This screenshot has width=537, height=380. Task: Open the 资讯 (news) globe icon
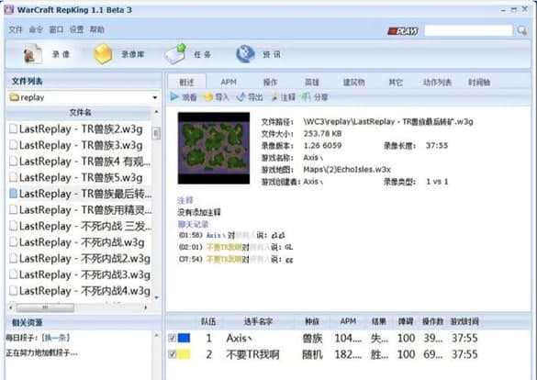pos(245,54)
